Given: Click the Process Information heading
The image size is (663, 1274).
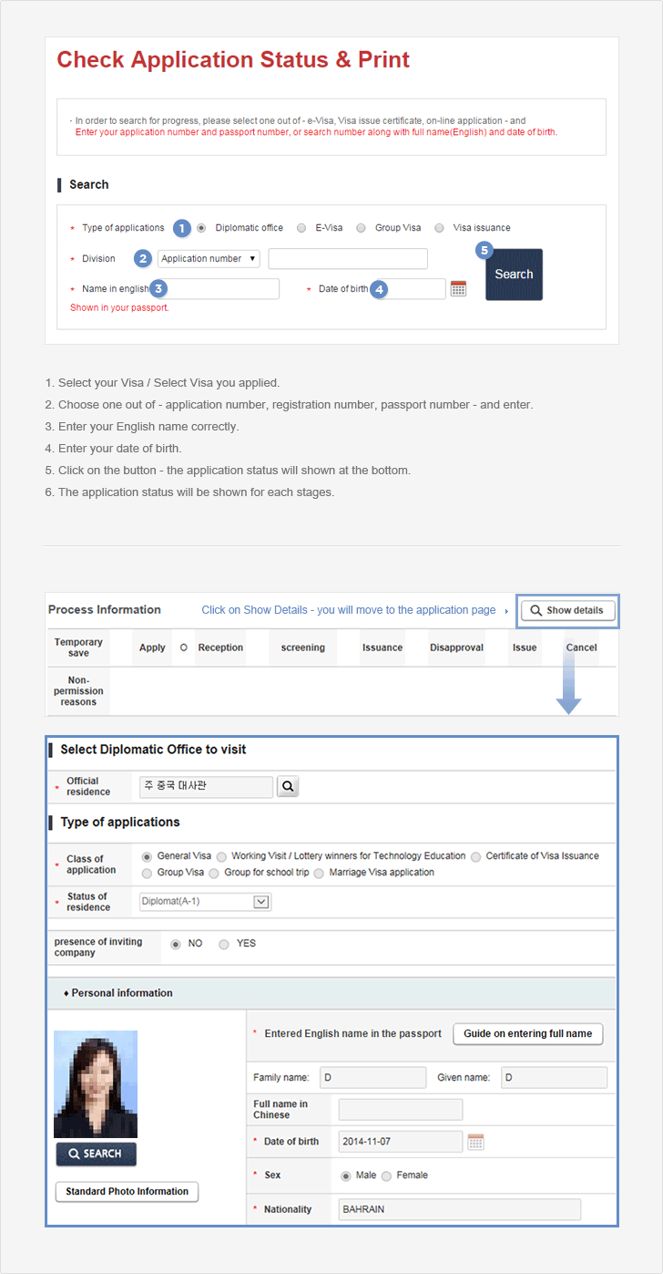Looking at the screenshot, I should click(x=105, y=609).
